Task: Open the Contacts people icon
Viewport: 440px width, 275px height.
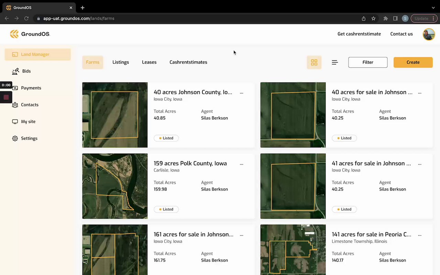Action: point(15,105)
